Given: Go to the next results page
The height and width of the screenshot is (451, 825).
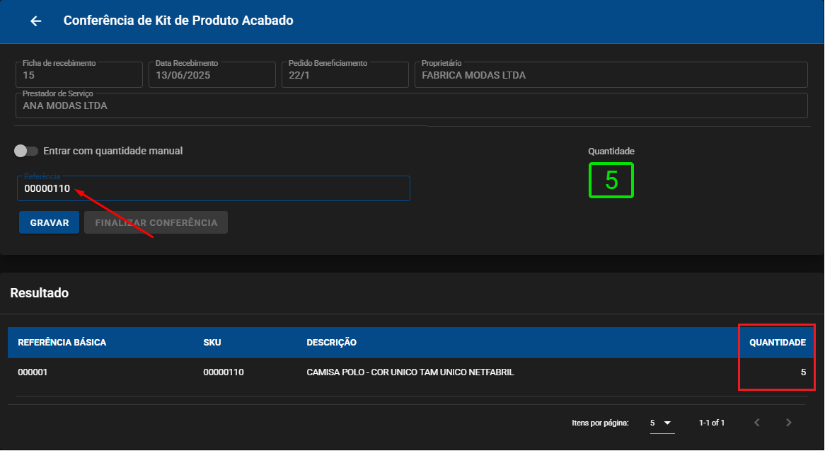Looking at the screenshot, I should [788, 423].
